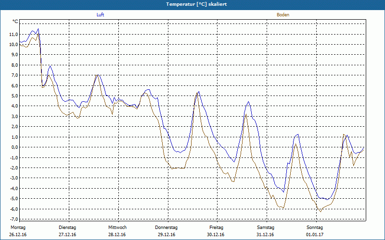Click the Montag day label
Viewport: 385px width, 240px height.
pos(18,228)
